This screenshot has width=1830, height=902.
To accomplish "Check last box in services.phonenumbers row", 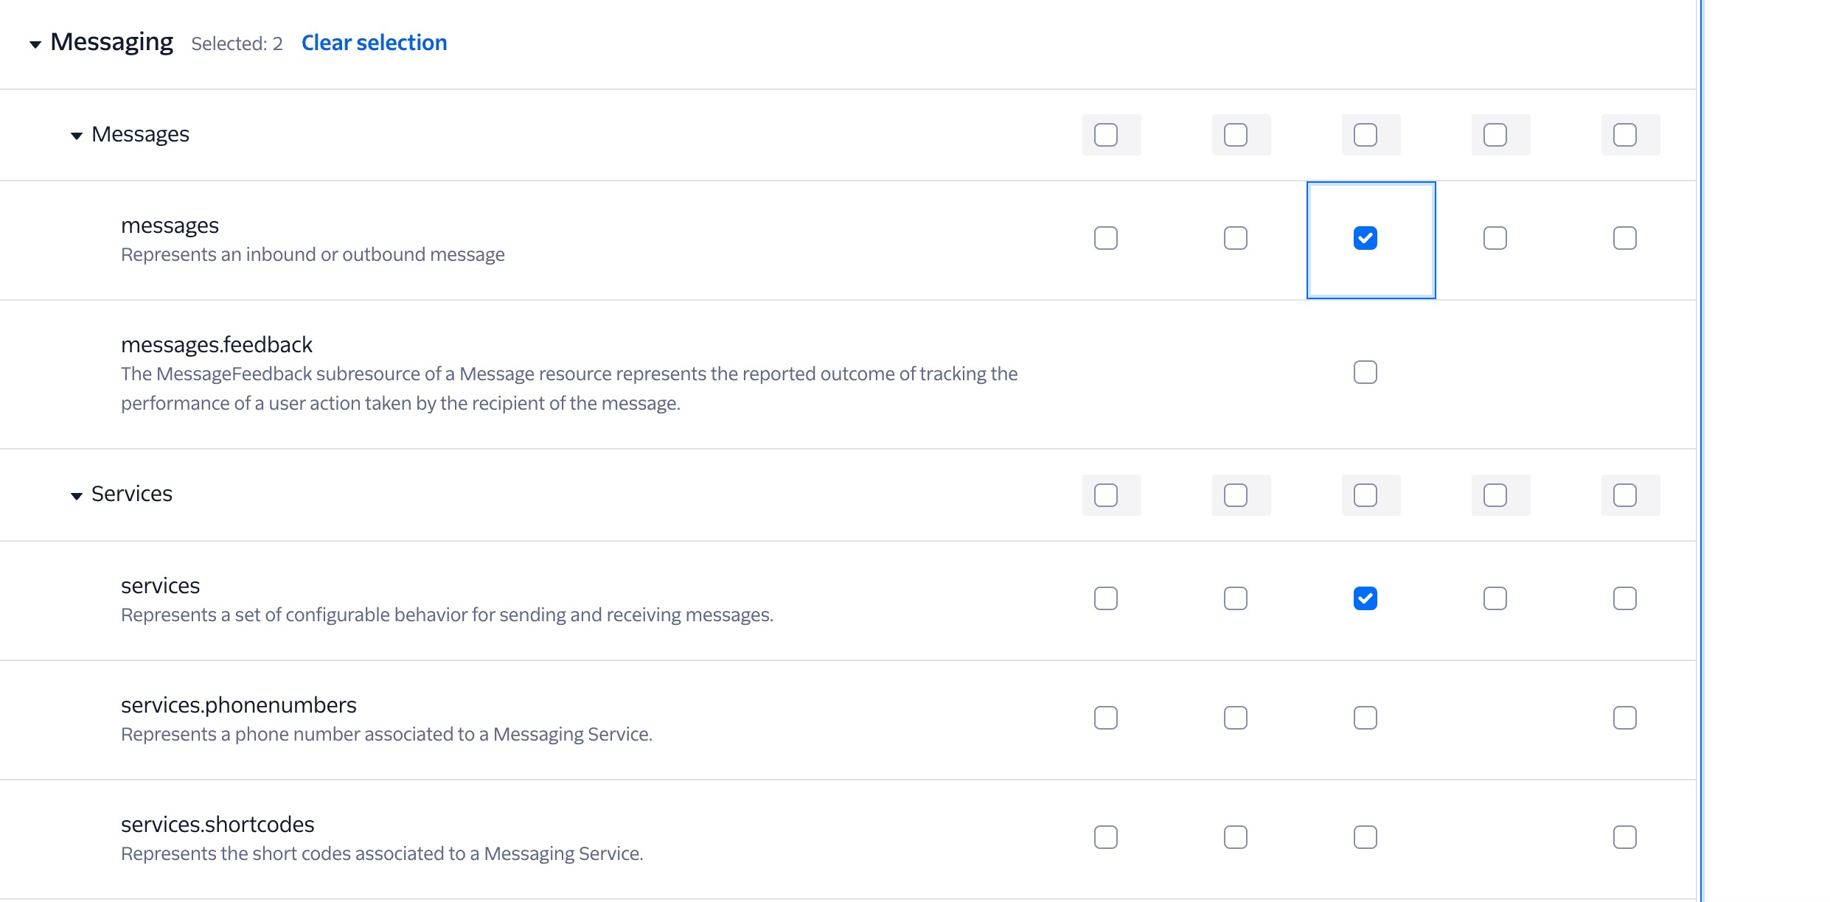I will click(1624, 718).
